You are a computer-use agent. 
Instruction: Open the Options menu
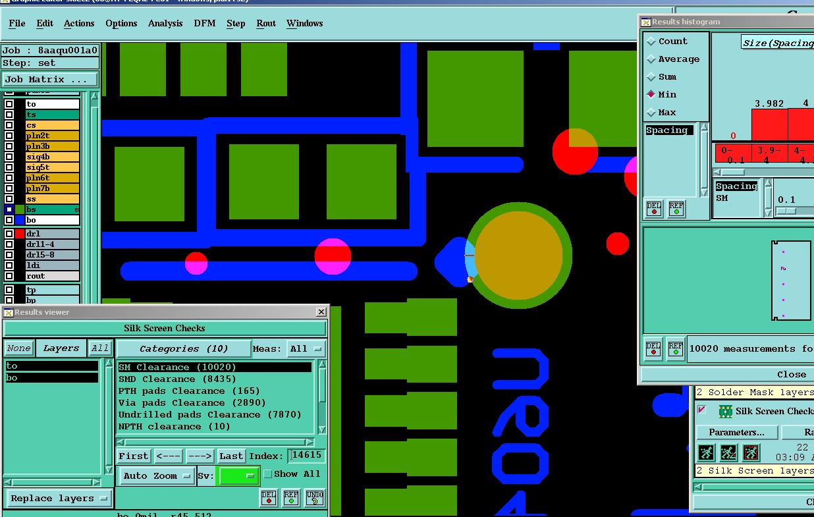[121, 23]
